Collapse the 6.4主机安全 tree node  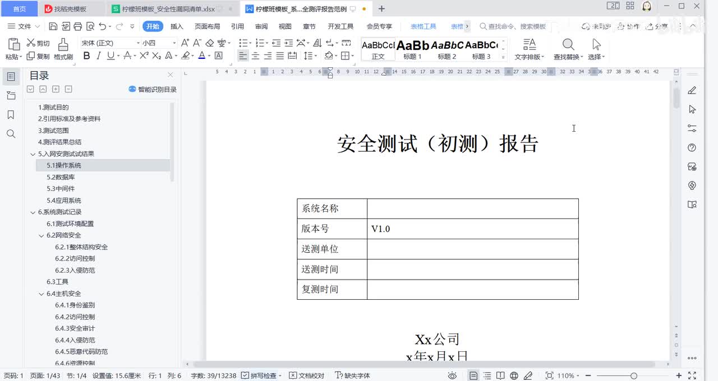(x=42, y=294)
